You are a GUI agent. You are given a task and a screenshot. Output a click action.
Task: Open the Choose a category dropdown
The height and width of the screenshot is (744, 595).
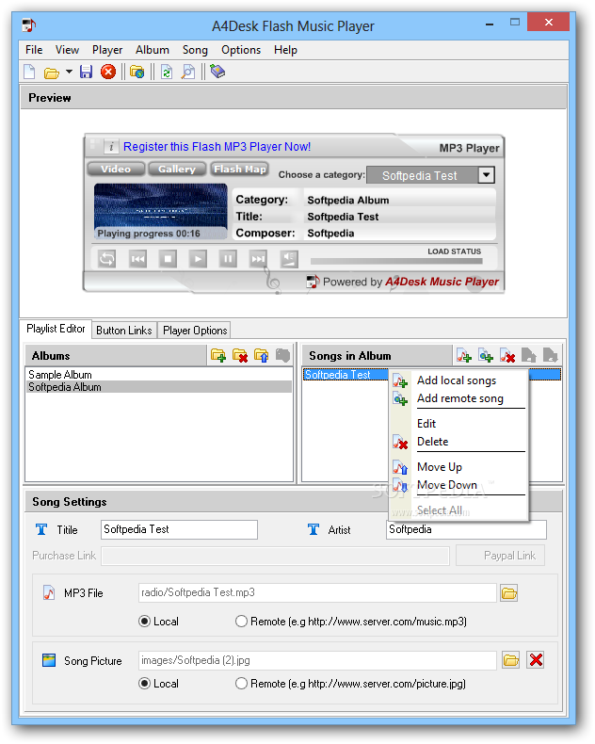486,175
